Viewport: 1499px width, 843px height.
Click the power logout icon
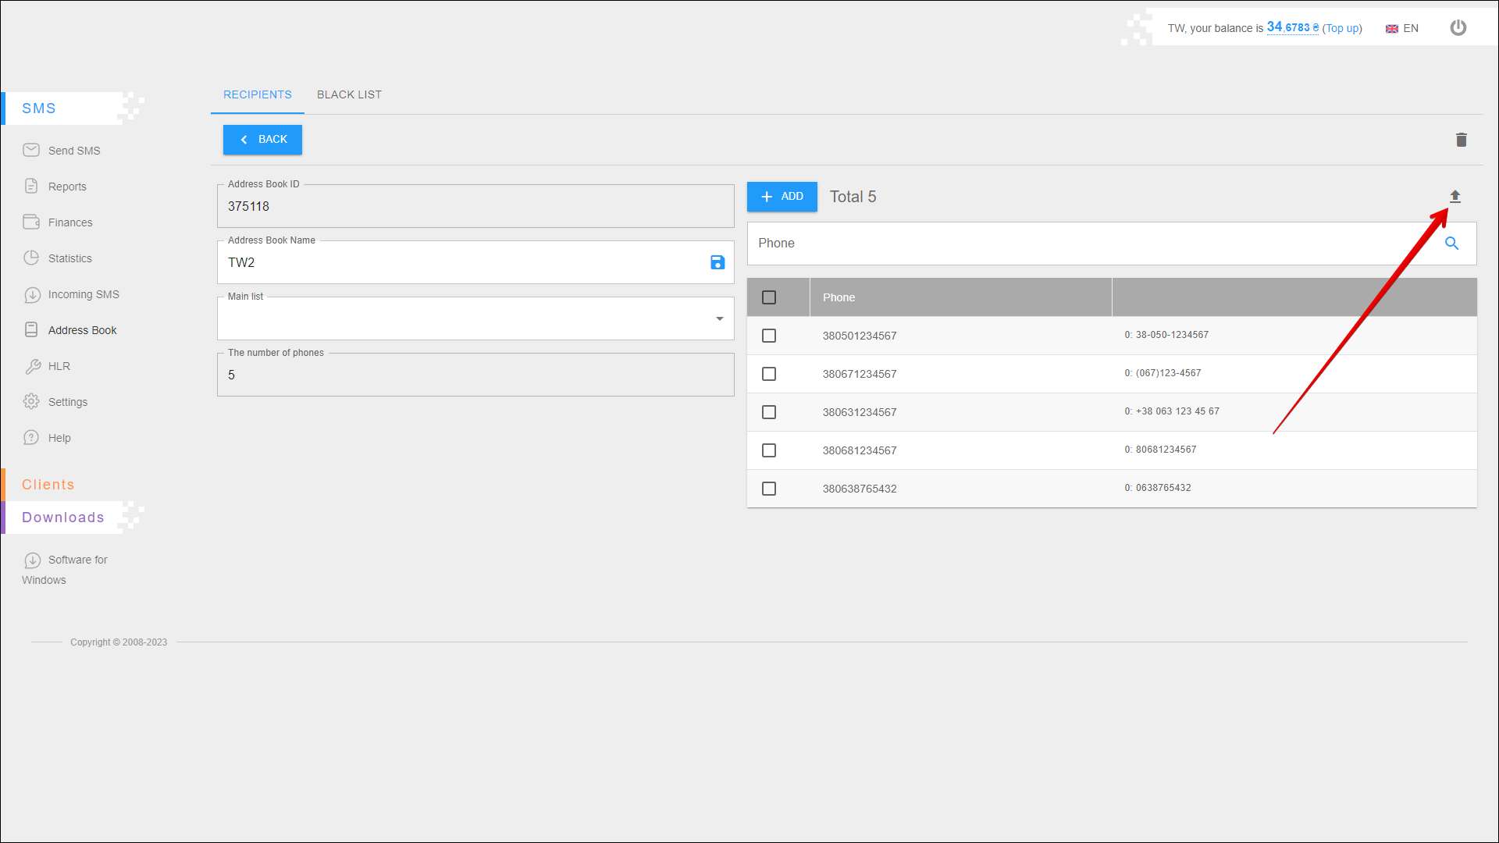1458,28
